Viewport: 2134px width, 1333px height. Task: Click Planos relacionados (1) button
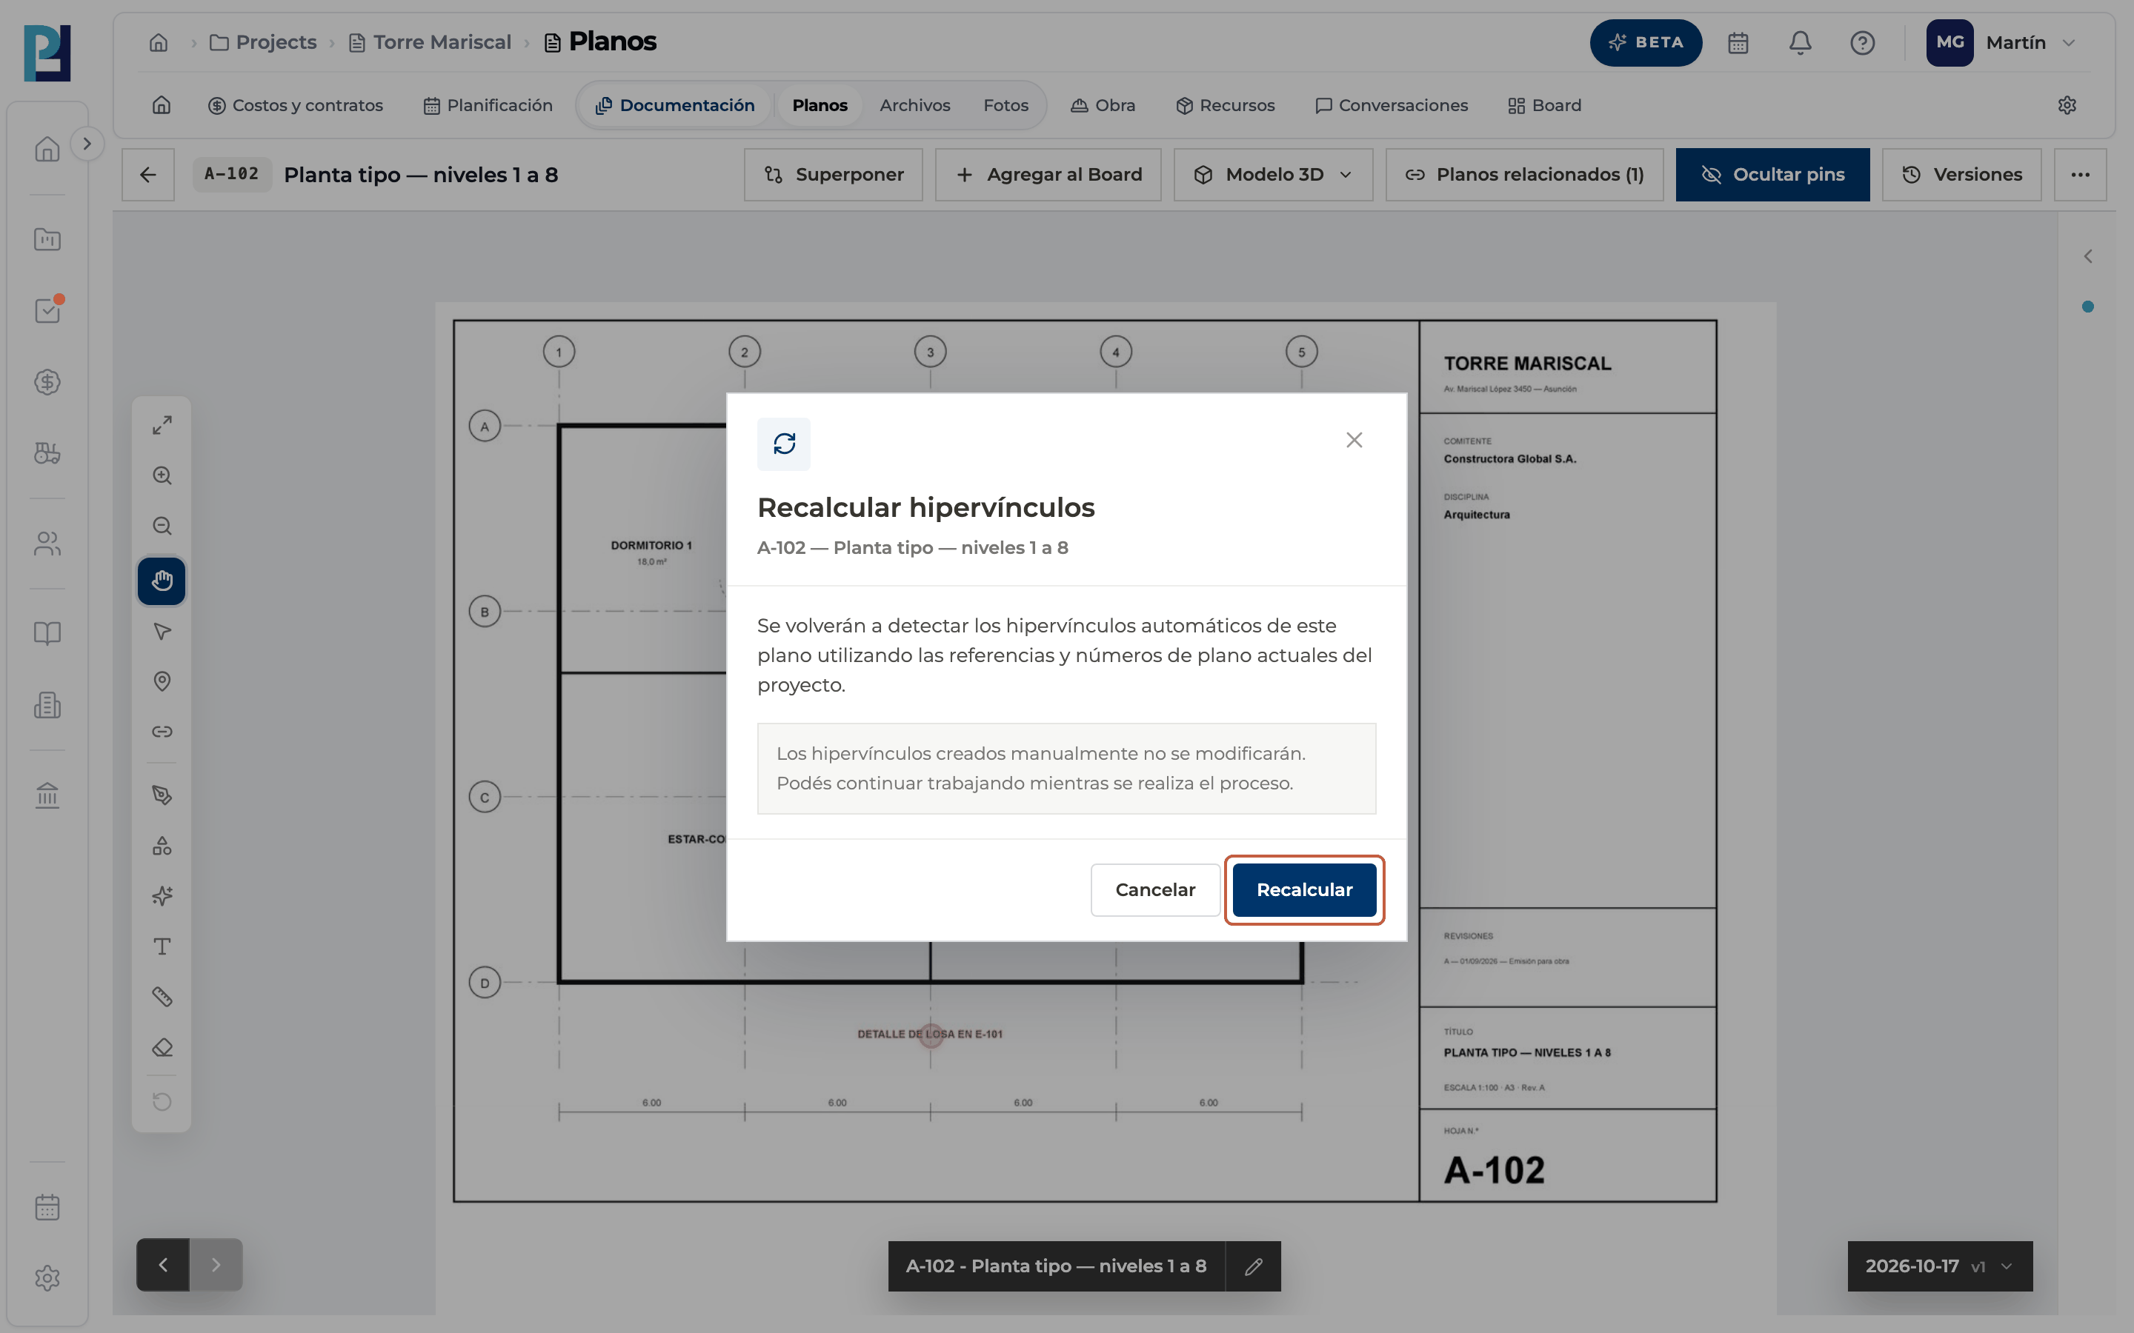pyautogui.click(x=1525, y=175)
